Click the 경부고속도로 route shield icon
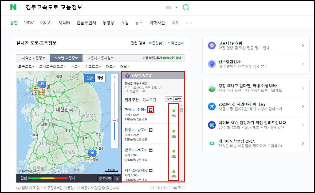 (x=128, y=76)
